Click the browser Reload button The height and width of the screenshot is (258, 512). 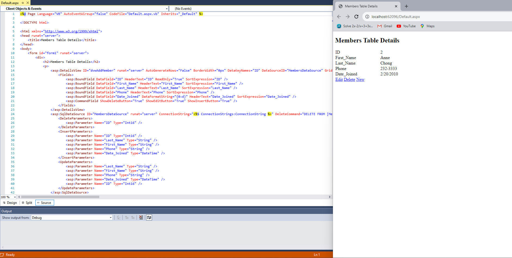coord(356,17)
